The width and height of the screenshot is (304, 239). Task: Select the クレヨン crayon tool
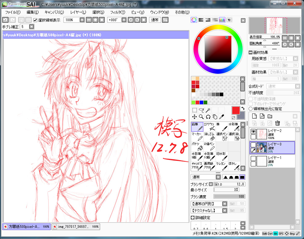point(221,166)
